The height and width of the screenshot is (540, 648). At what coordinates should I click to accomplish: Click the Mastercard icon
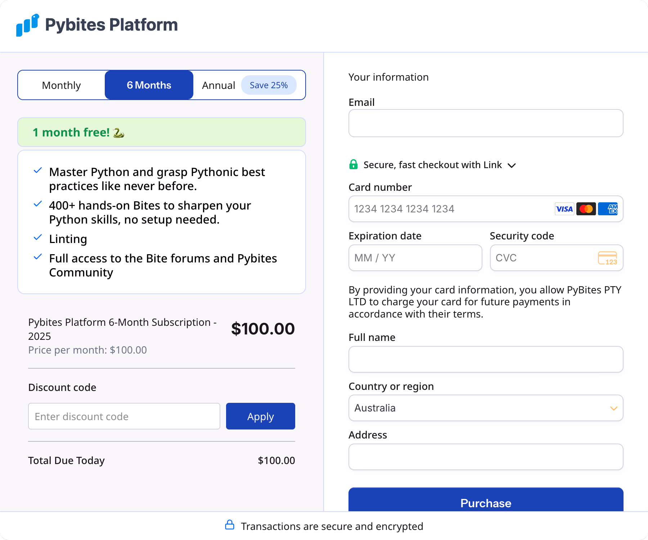[x=586, y=209]
